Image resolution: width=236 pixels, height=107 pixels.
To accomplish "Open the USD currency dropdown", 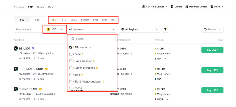I will pyautogui.click(x=55, y=29).
